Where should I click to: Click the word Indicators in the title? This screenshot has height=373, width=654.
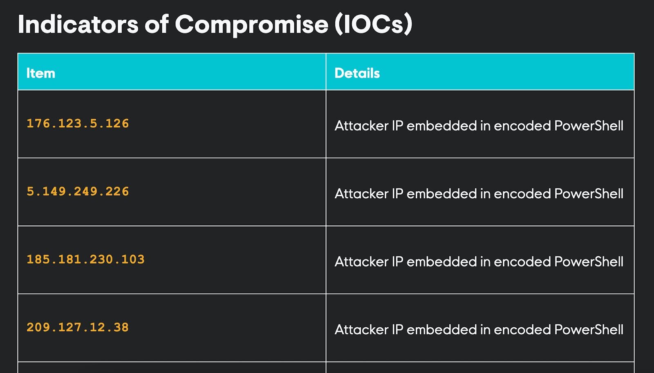tap(78, 24)
